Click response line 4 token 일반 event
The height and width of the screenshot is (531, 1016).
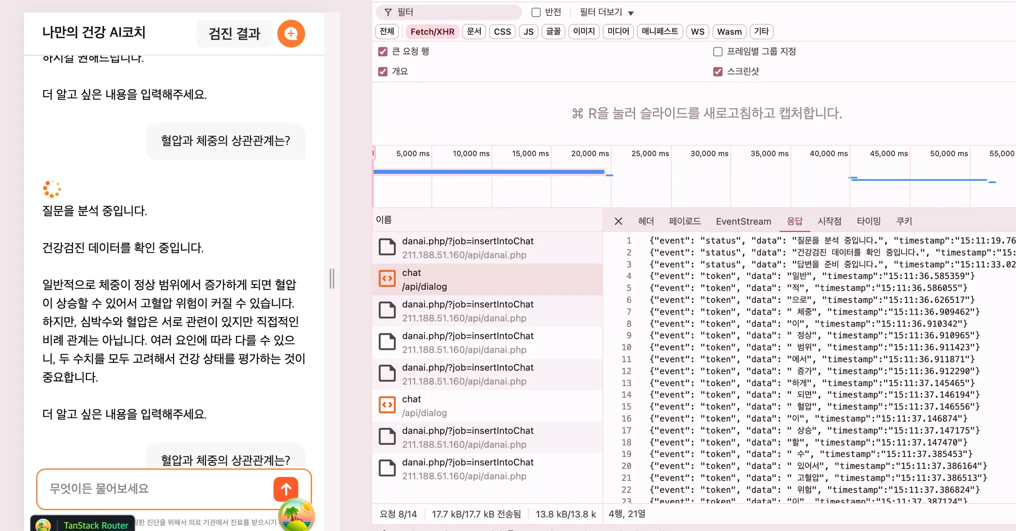coord(812,276)
